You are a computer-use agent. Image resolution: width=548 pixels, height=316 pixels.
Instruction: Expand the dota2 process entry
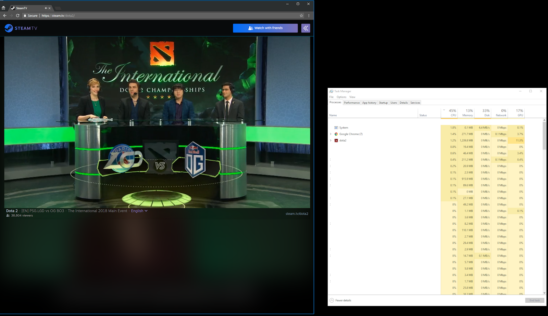pyautogui.click(x=331, y=141)
